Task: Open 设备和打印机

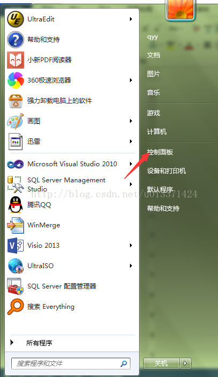Action: tap(166, 171)
